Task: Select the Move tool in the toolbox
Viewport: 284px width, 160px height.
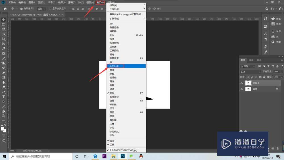Action: coord(3,20)
